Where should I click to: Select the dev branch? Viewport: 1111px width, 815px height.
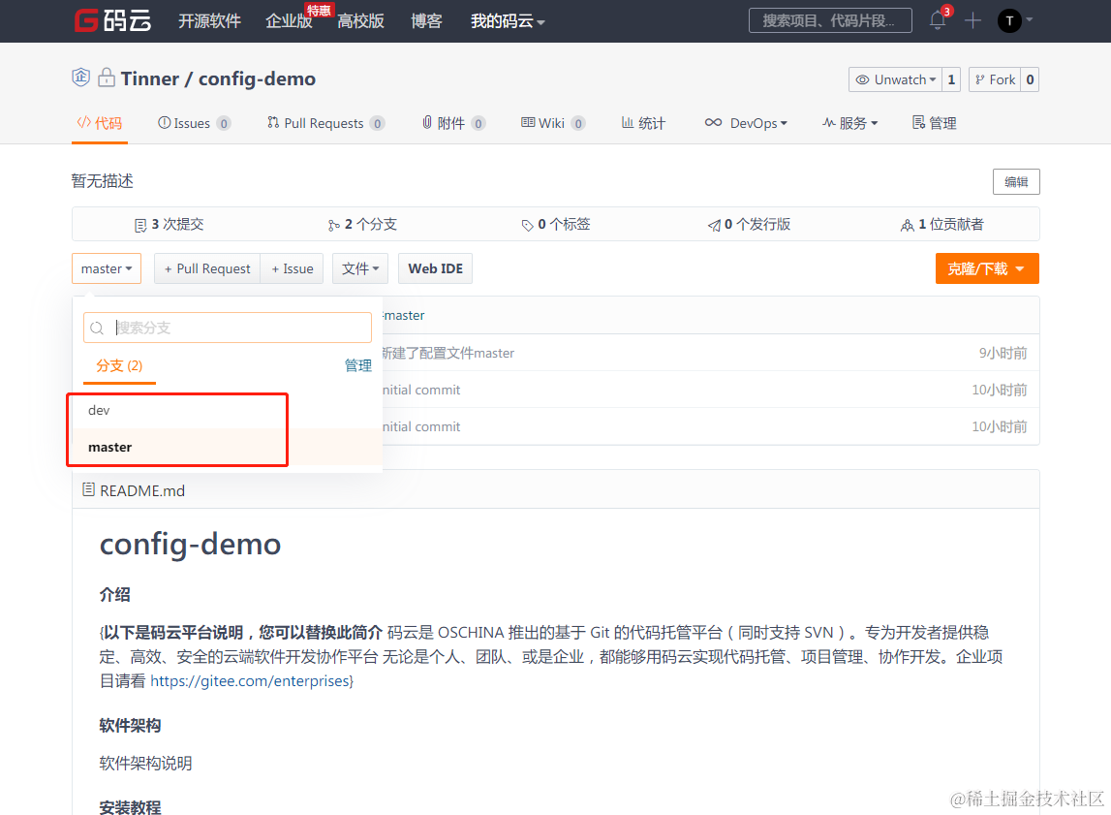(x=228, y=410)
